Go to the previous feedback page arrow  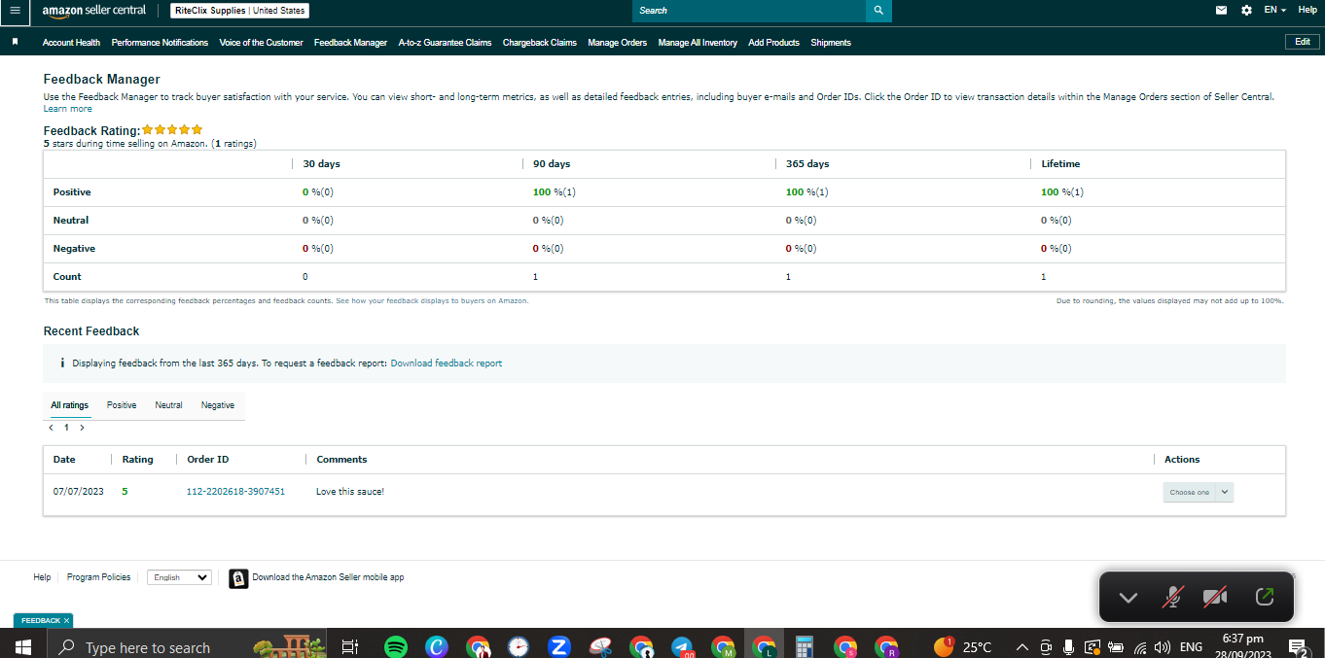point(51,428)
